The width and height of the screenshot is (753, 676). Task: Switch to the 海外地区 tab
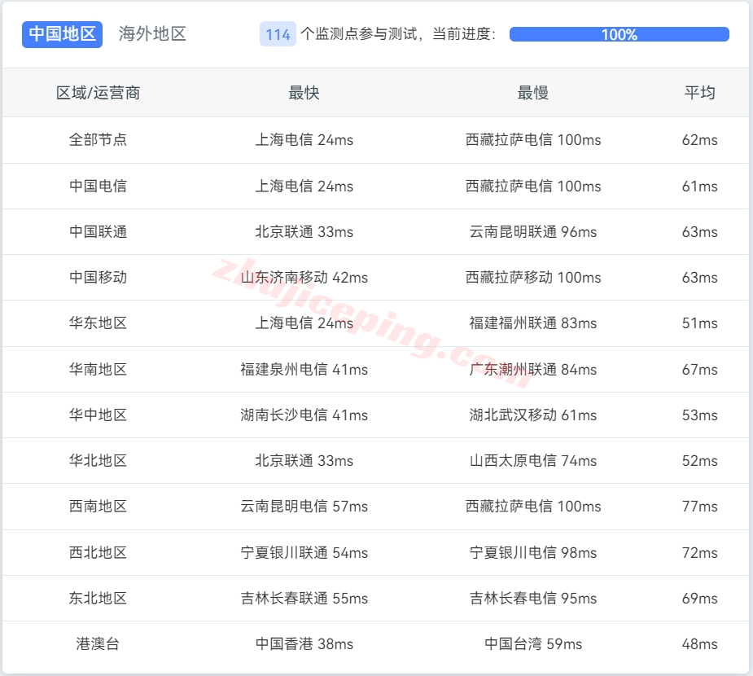[152, 34]
